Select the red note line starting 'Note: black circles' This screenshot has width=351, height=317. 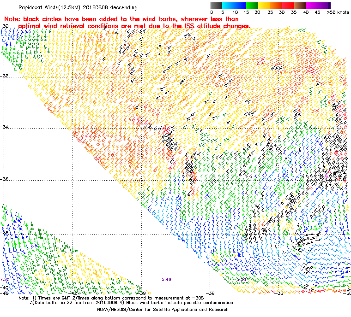point(121,19)
